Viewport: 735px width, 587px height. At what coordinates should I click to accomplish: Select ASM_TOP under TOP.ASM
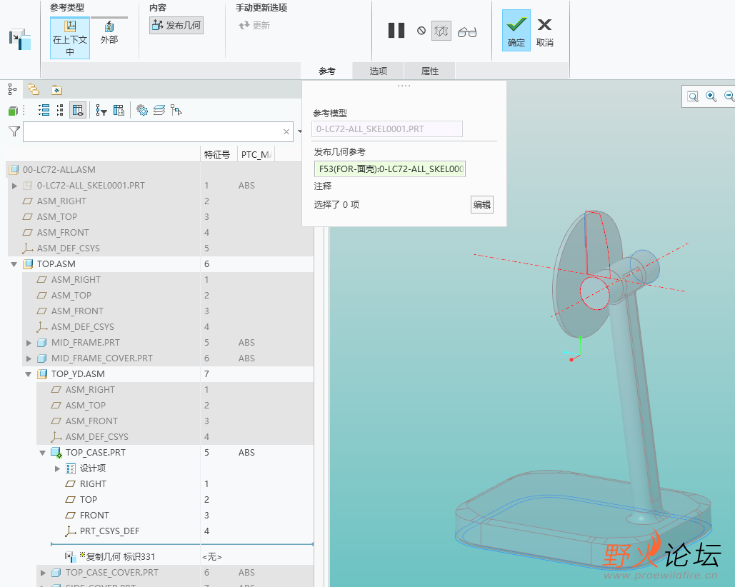(71, 296)
